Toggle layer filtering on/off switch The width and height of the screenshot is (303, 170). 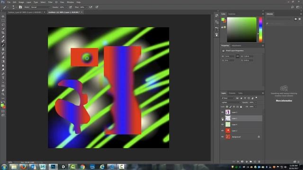click(257, 98)
